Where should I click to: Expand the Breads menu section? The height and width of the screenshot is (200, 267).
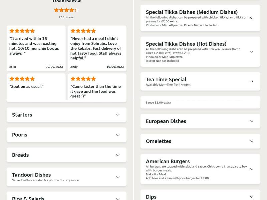coord(117,155)
